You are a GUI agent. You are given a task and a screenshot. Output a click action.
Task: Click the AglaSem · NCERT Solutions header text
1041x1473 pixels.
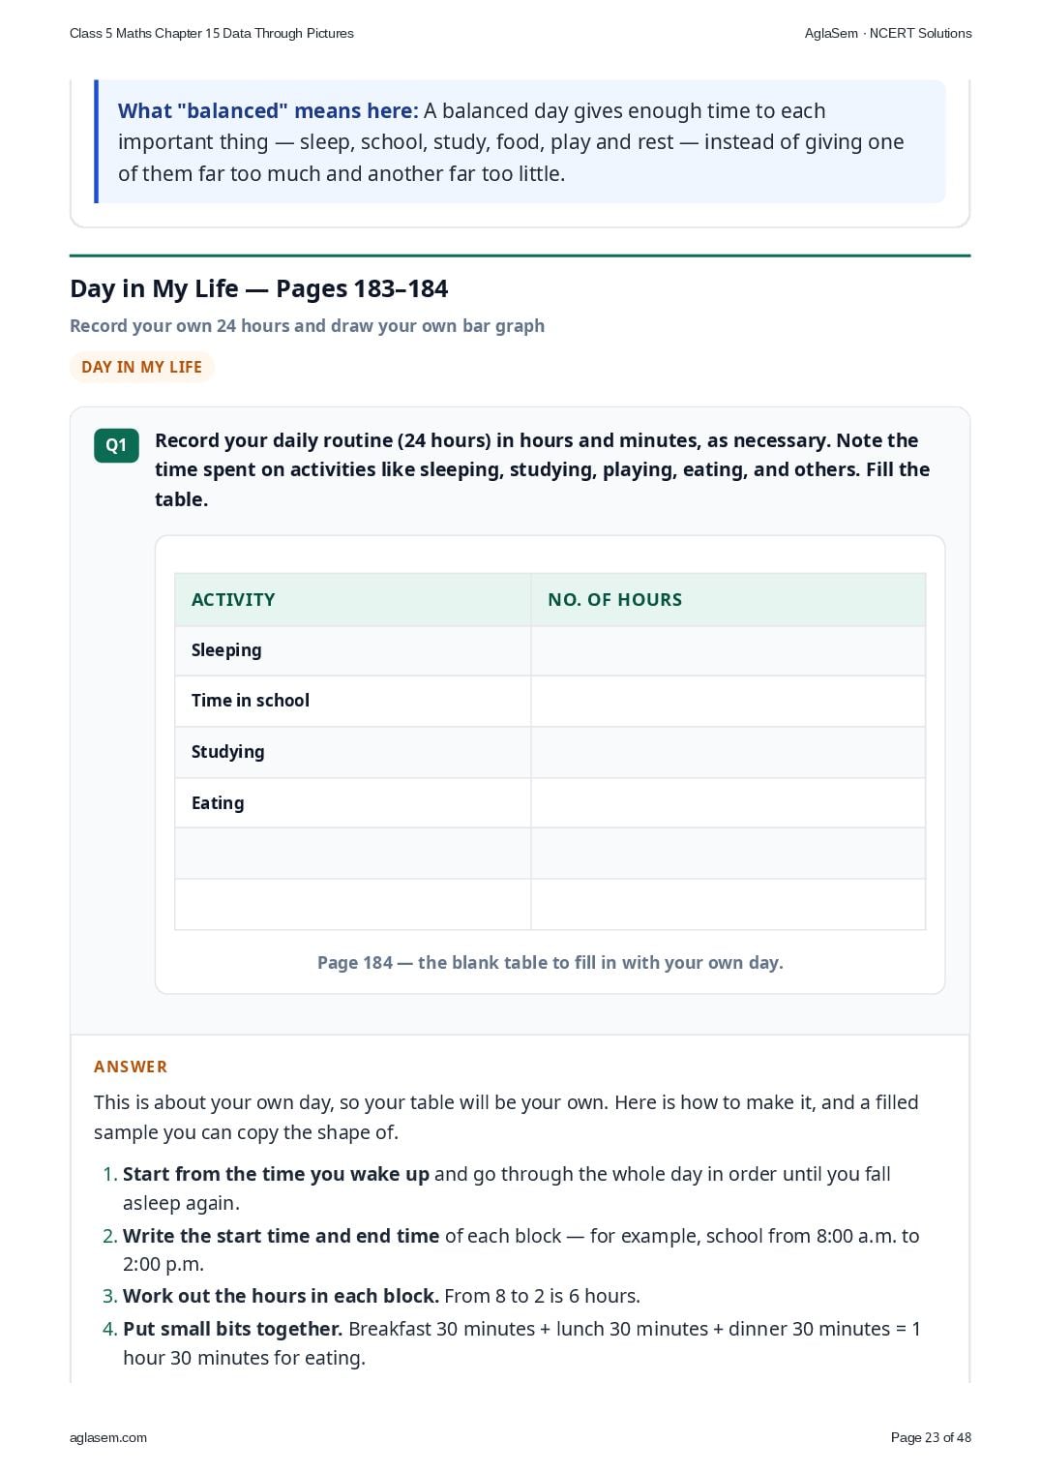888,33
